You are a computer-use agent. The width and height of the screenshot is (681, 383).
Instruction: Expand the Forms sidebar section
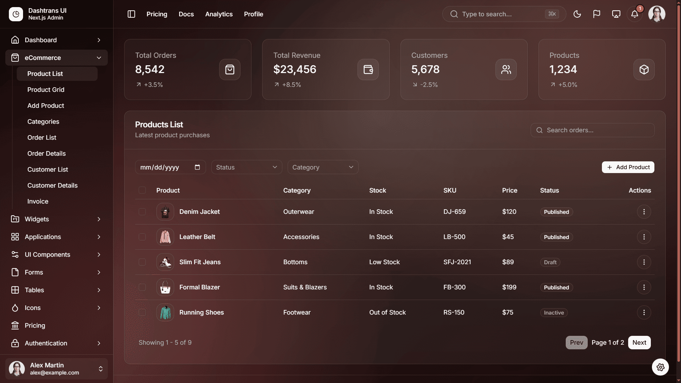pyautogui.click(x=56, y=272)
